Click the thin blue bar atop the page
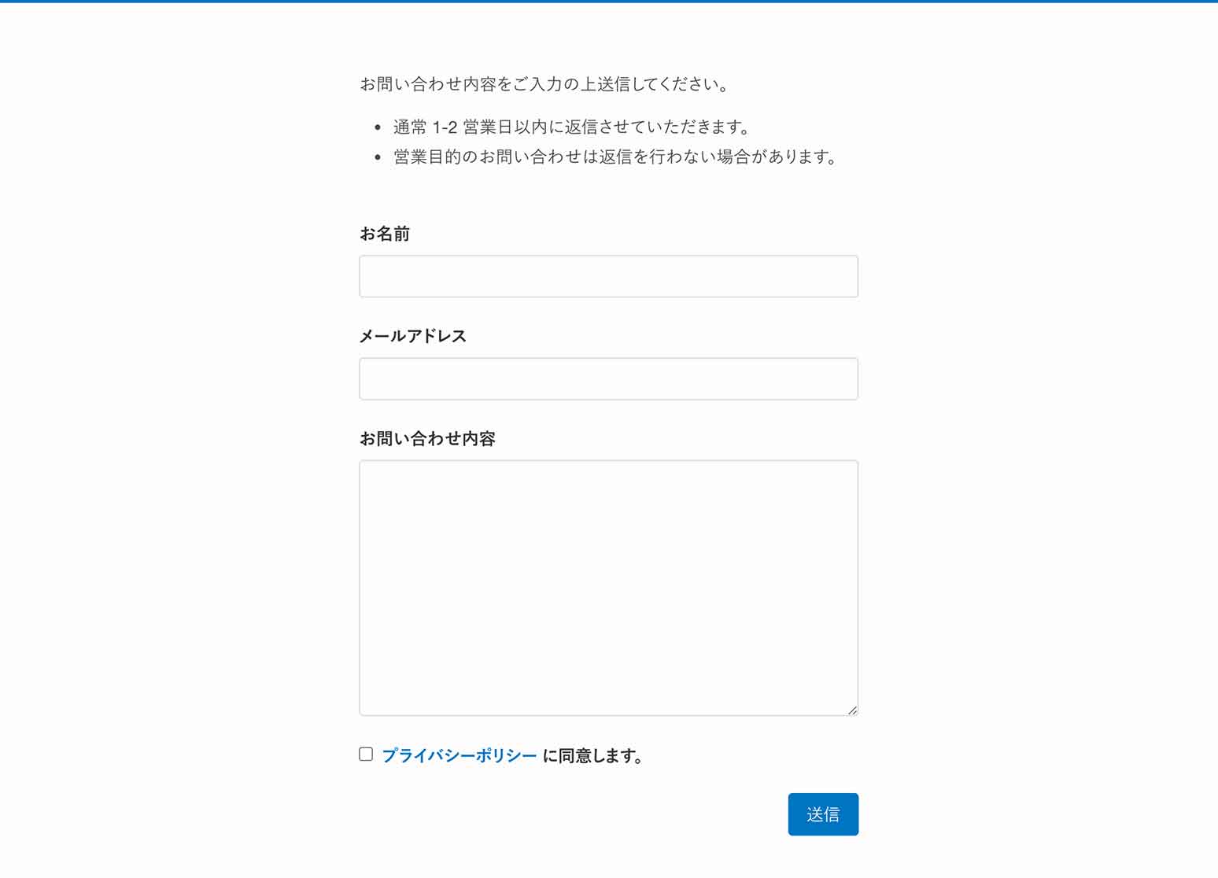 point(609,2)
